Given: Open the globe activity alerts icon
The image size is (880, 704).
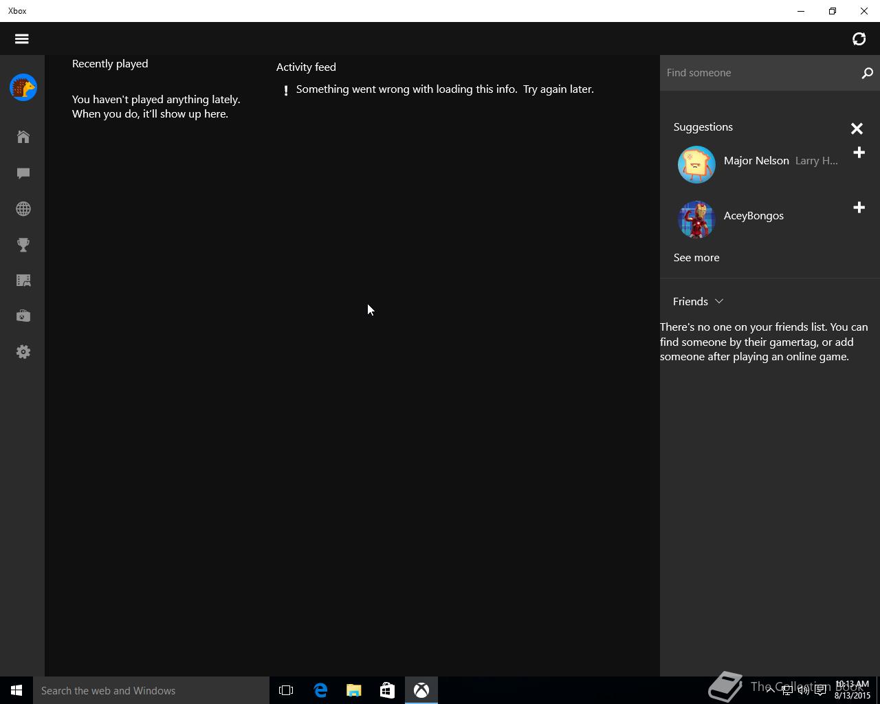Looking at the screenshot, I should pyautogui.click(x=23, y=208).
